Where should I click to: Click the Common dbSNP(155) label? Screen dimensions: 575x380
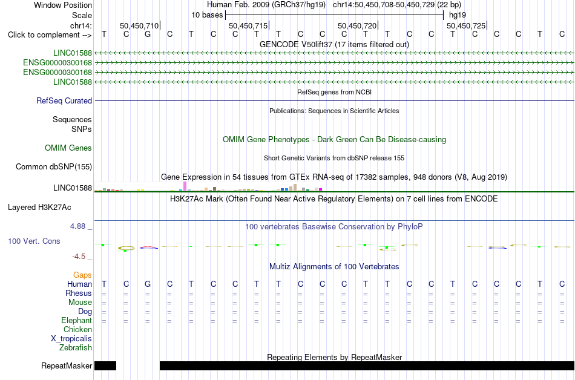[x=53, y=167]
